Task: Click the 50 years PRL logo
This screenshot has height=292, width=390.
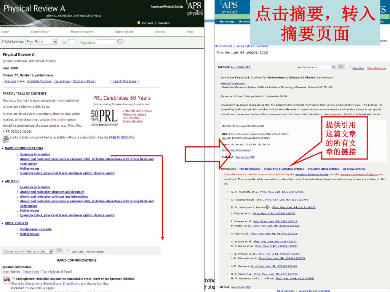Action: click(x=104, y=118)
